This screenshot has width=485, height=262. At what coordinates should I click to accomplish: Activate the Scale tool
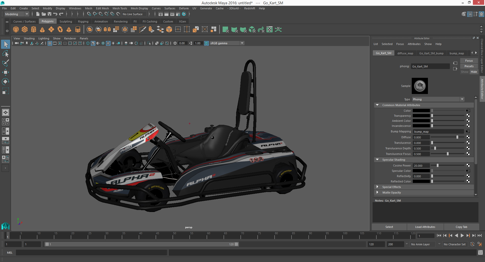tap(6, 91)
